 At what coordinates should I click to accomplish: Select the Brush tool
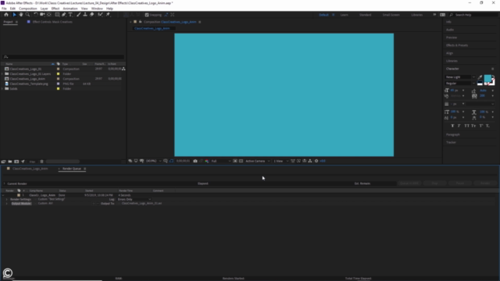click(78, 15)
